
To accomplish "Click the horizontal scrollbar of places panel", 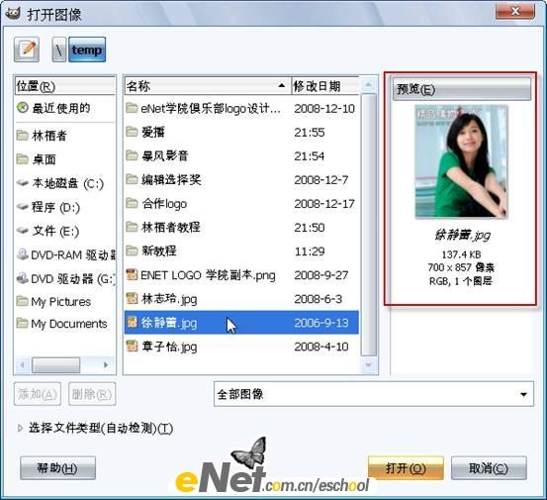I will click(x=65, y=365).
